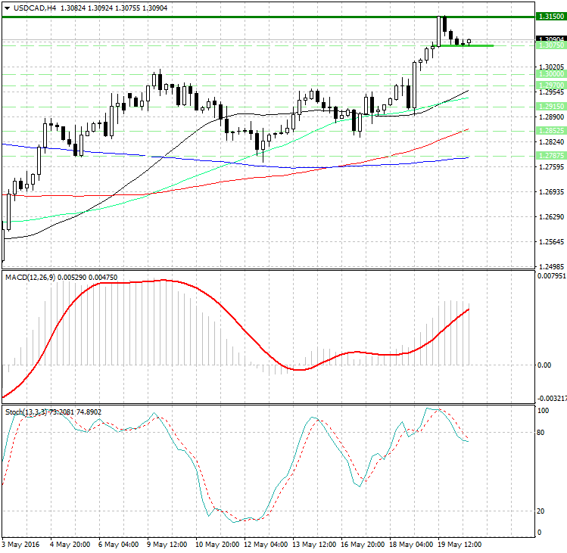Select the green 1.30750 price label
The width and height of the screenshot is (567, 553).
point(550,46)
